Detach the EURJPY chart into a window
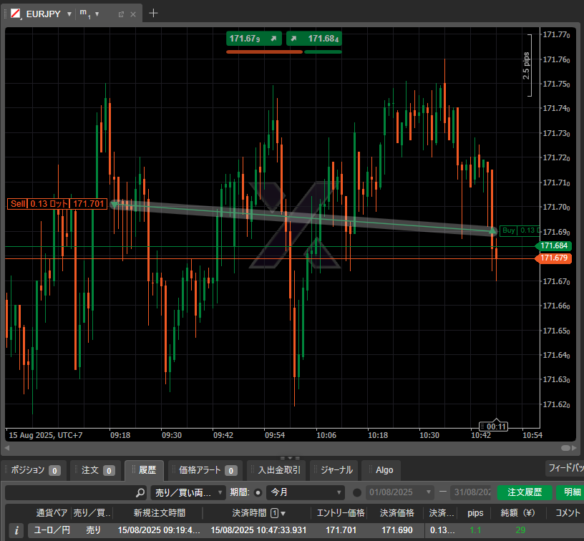Screen dimensions: 584x541 (x=121, y=14)
